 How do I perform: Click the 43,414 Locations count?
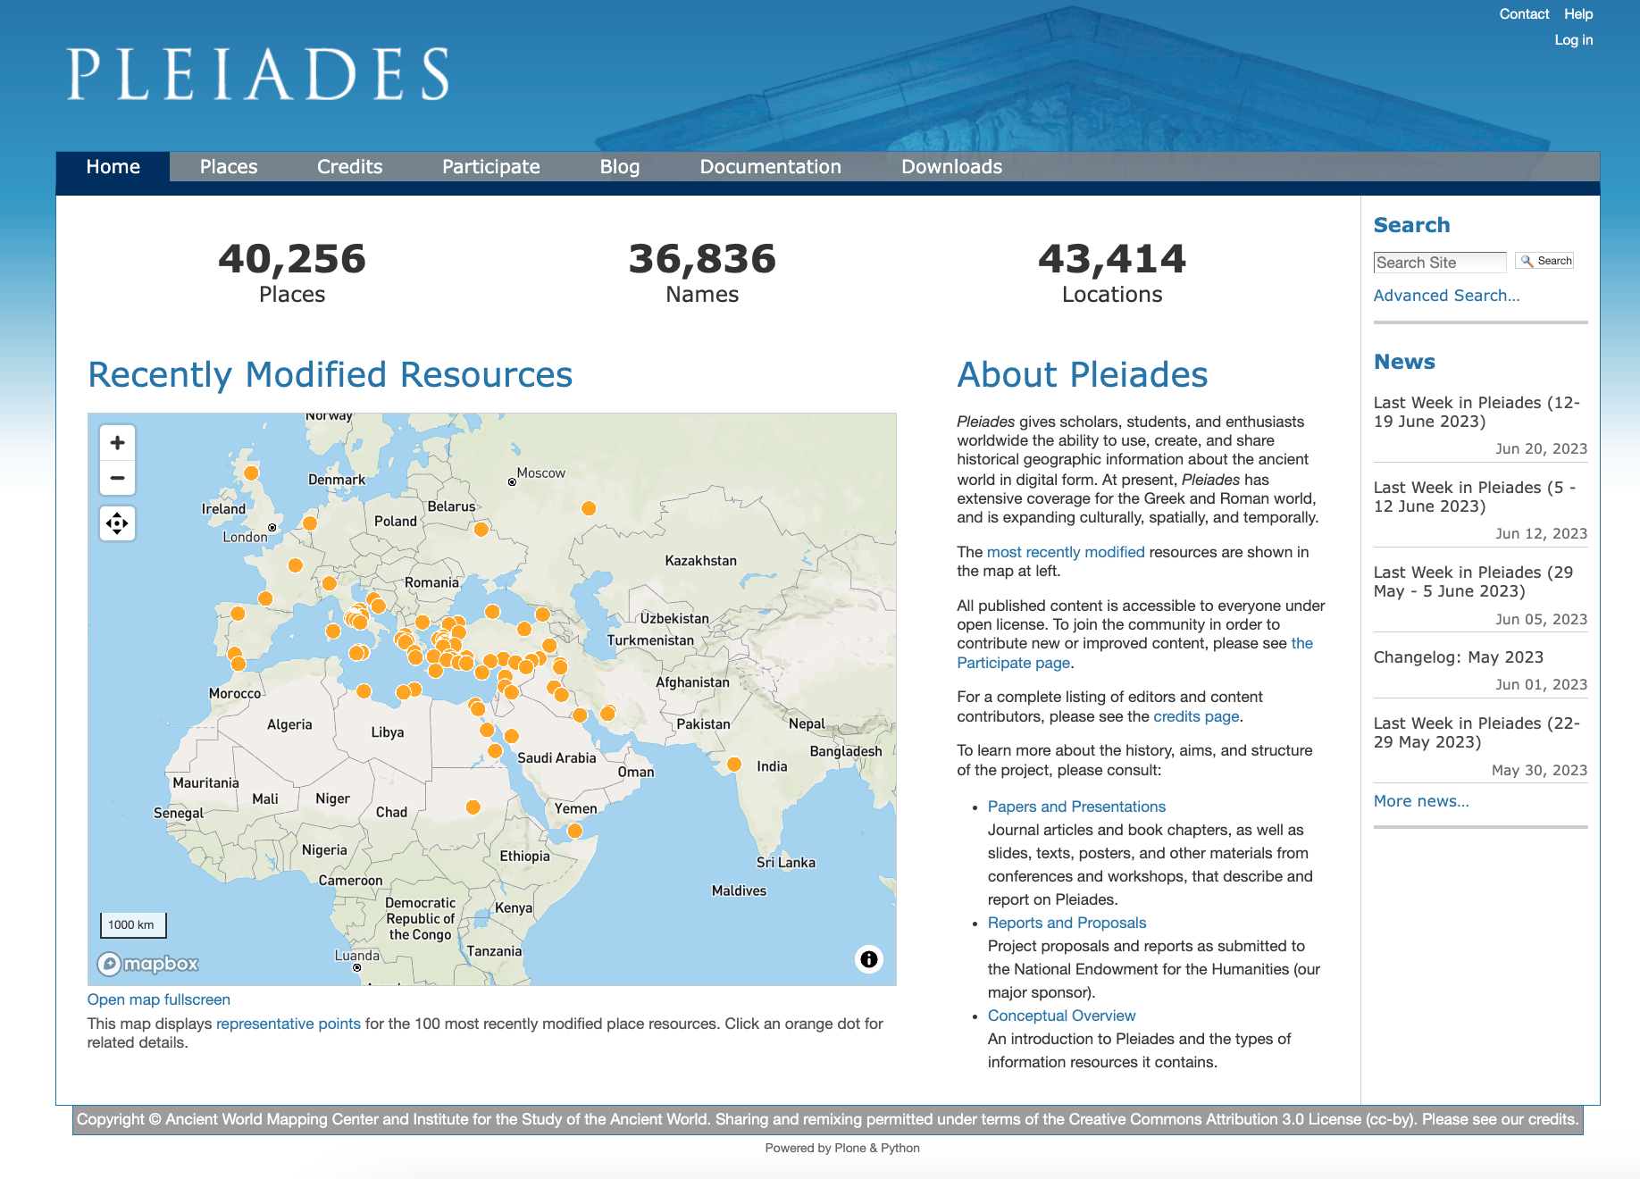tap(1112, 272)
